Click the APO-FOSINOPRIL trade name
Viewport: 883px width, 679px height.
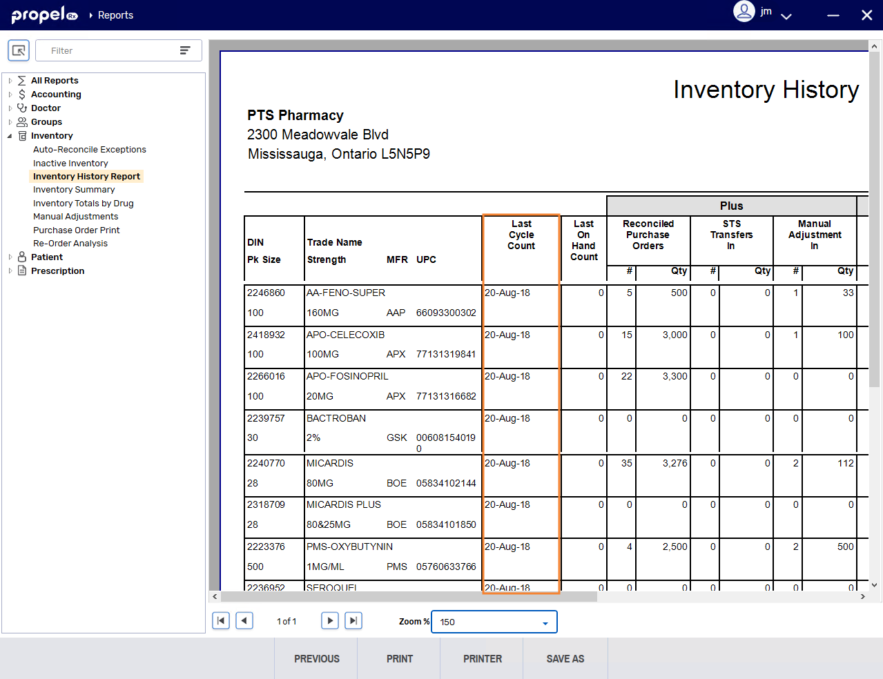(347, 376)
